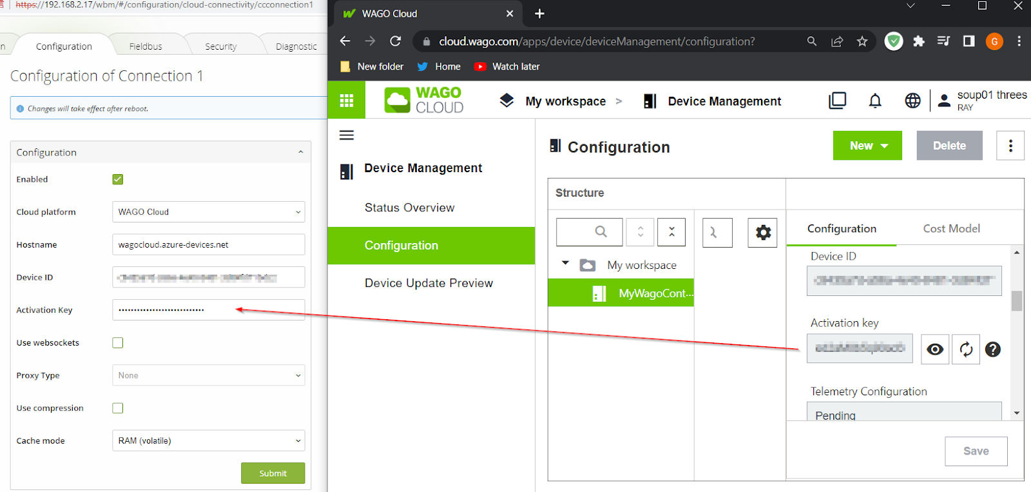Open user profile soup01 threes
The width and height of the screenshot is (1031, 492).
tap(983, 100)
